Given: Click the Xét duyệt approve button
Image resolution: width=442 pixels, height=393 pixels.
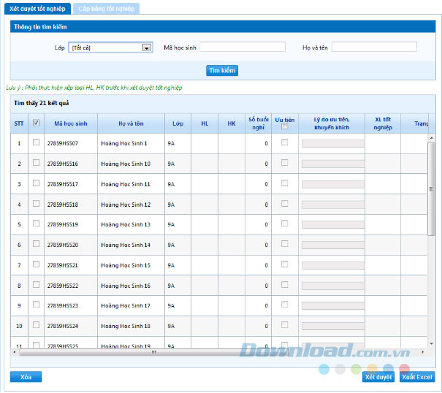Looking at the screenshot, I should (378, 377).
